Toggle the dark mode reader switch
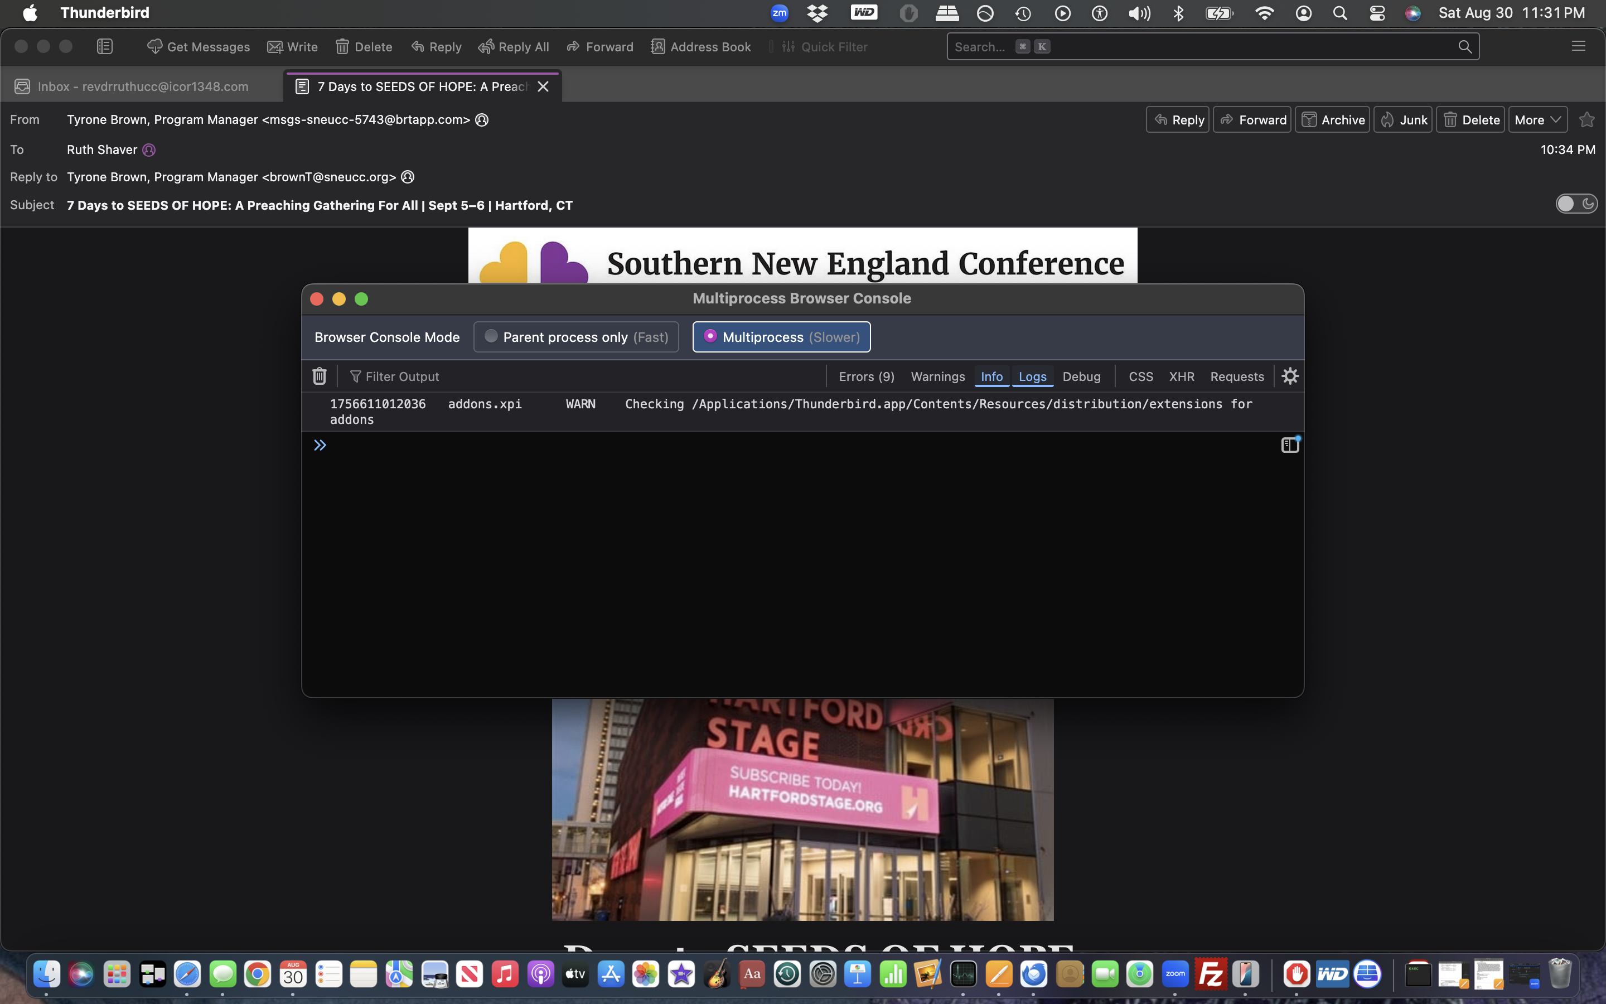The width and height of the screenshot is (1606, 1004). click(1576, 204)
